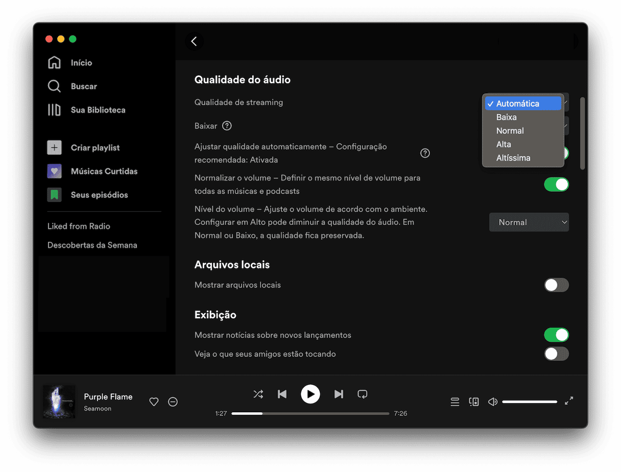The height and width of the screenshot is (472, 621).
Task: Open connect to a device icon
Action: [474, 402]
